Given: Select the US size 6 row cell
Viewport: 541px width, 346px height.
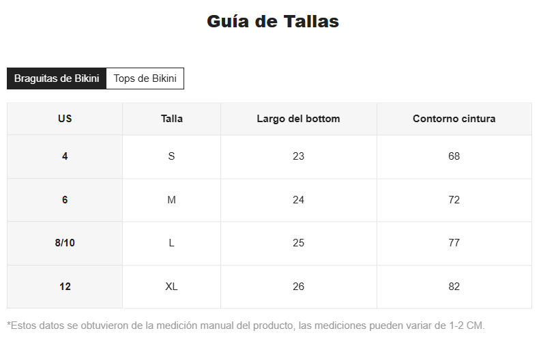Looking at the screenshot, I should click(x=65, y=200).
